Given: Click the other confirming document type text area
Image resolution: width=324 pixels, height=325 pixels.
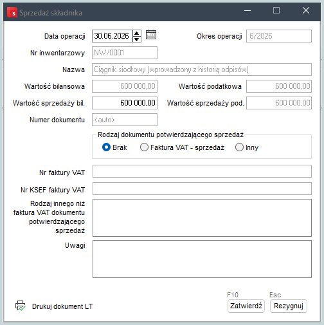Looking at the screenshot, I should (202, 218).
